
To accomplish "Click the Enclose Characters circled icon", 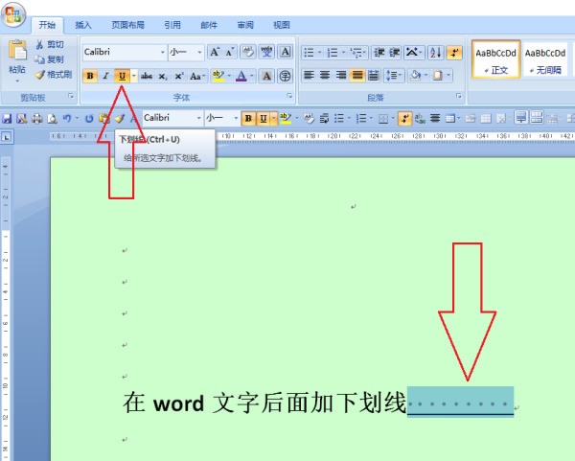I will (285, 76).
